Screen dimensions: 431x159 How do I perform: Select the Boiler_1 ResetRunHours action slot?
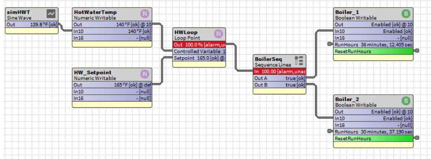(373, 51)
